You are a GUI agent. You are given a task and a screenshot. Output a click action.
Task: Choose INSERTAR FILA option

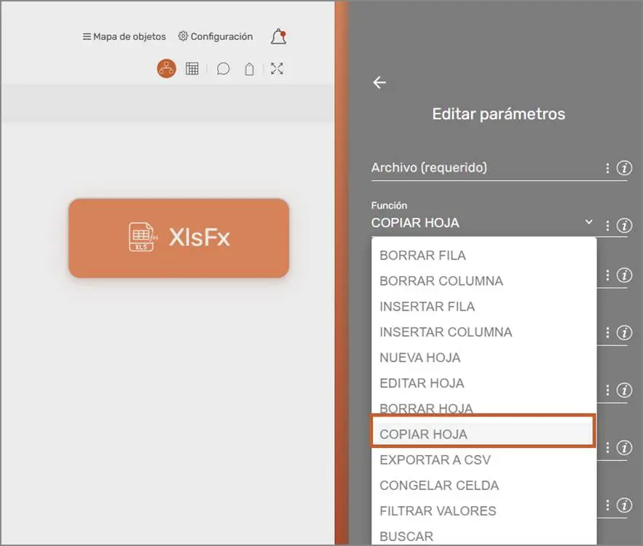click(x=484, y=307)
